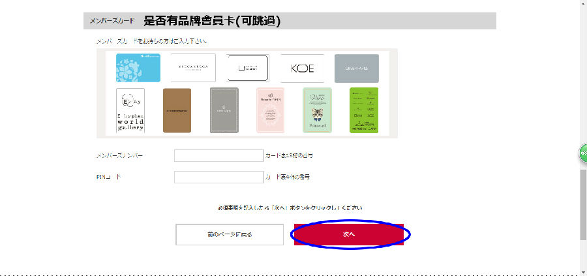Viewport: 587px width, 276px height.
Task: Select the gray vertical member card
Action: click(x=224, y=110)
